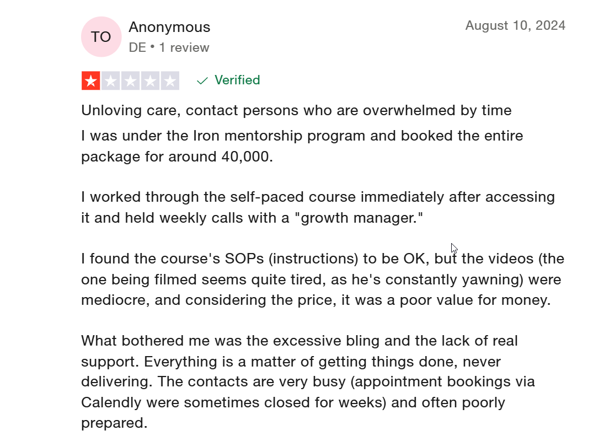Click the pink TO reviewer avatar

tap(101, 37)
